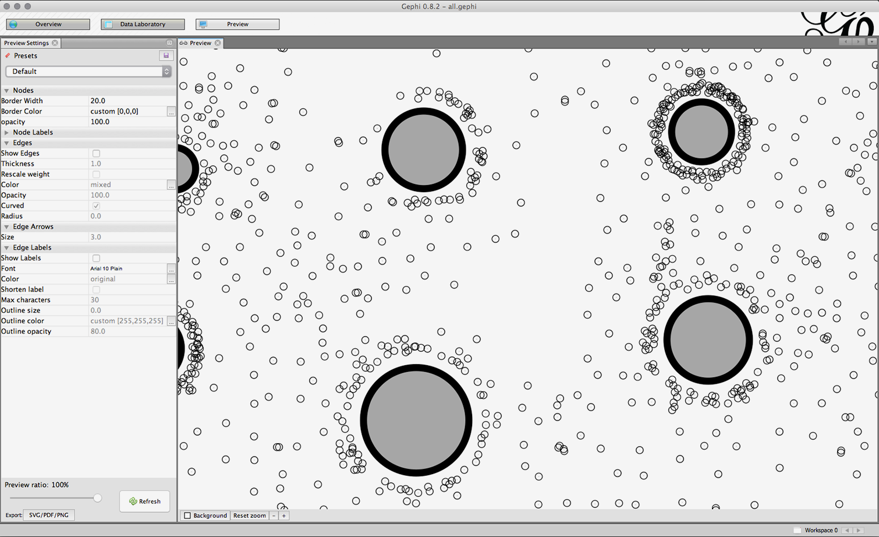Enable the Show Edges checkbox
Image resolution: width=879 pixels, height=537 pixels.
(x=96, y=154)
